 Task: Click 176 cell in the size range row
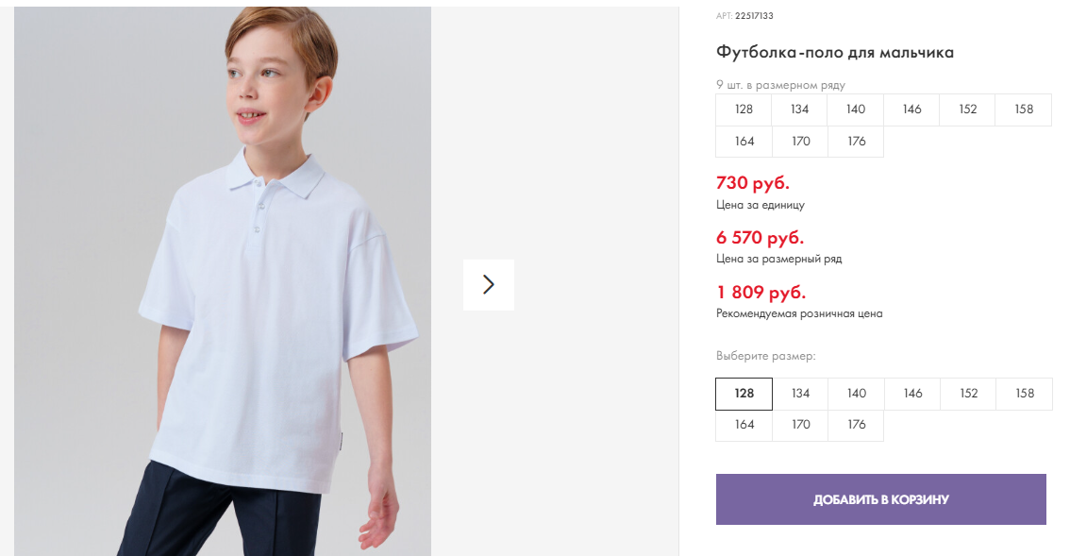pyautogui.click(x=856, y=142)
